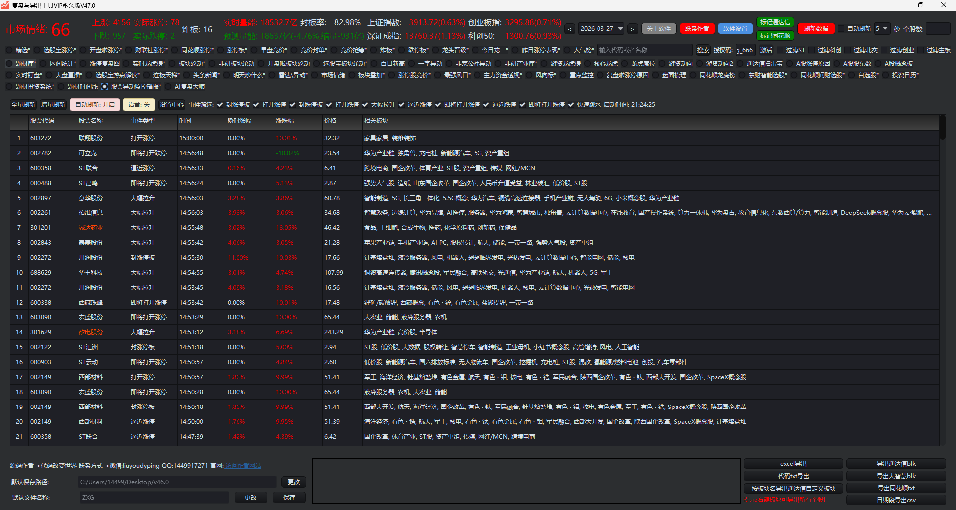
Task: Click the green 标记通达信 button
Action: pos(775,22)
